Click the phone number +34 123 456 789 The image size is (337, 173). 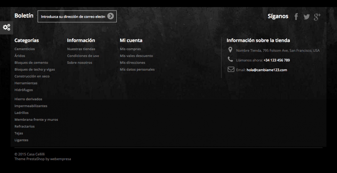(277, 60)
